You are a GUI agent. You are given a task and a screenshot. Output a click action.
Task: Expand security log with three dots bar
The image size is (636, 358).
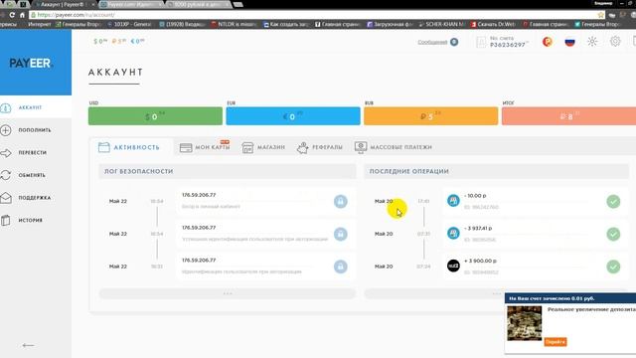coord(228,293)
